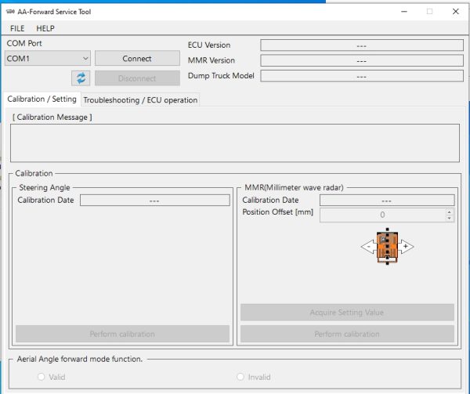This screenshot has height=394, width=470.
Task: Click Steering Angle Calibration Date field
Action: 155,201
